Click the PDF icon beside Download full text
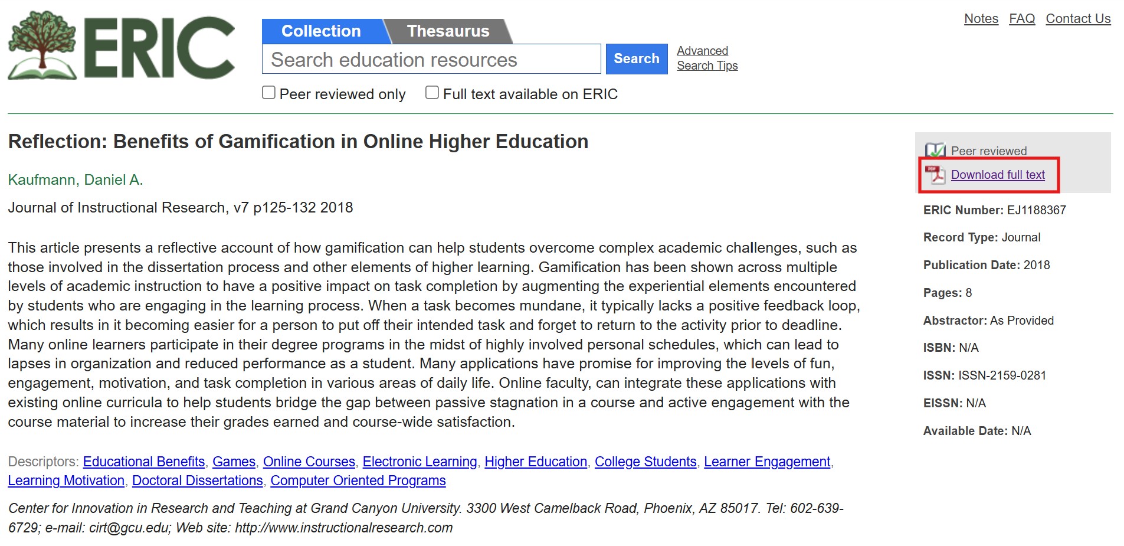Viewport: 1124px width, 546px height. point(935,175)
